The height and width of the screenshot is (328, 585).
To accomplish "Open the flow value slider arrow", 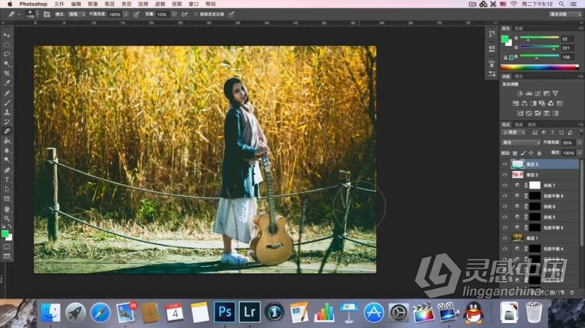I will point(174,14).
